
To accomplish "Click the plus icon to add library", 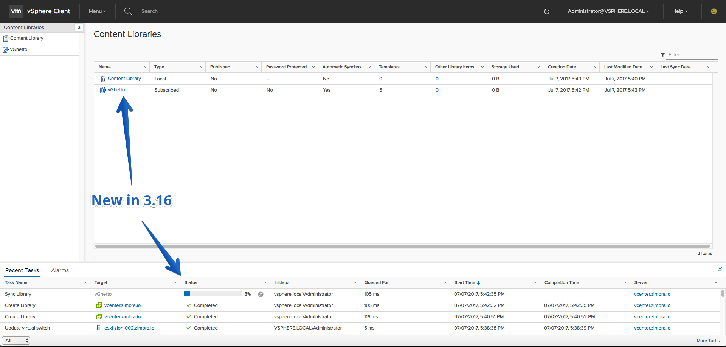I will 99,54.
